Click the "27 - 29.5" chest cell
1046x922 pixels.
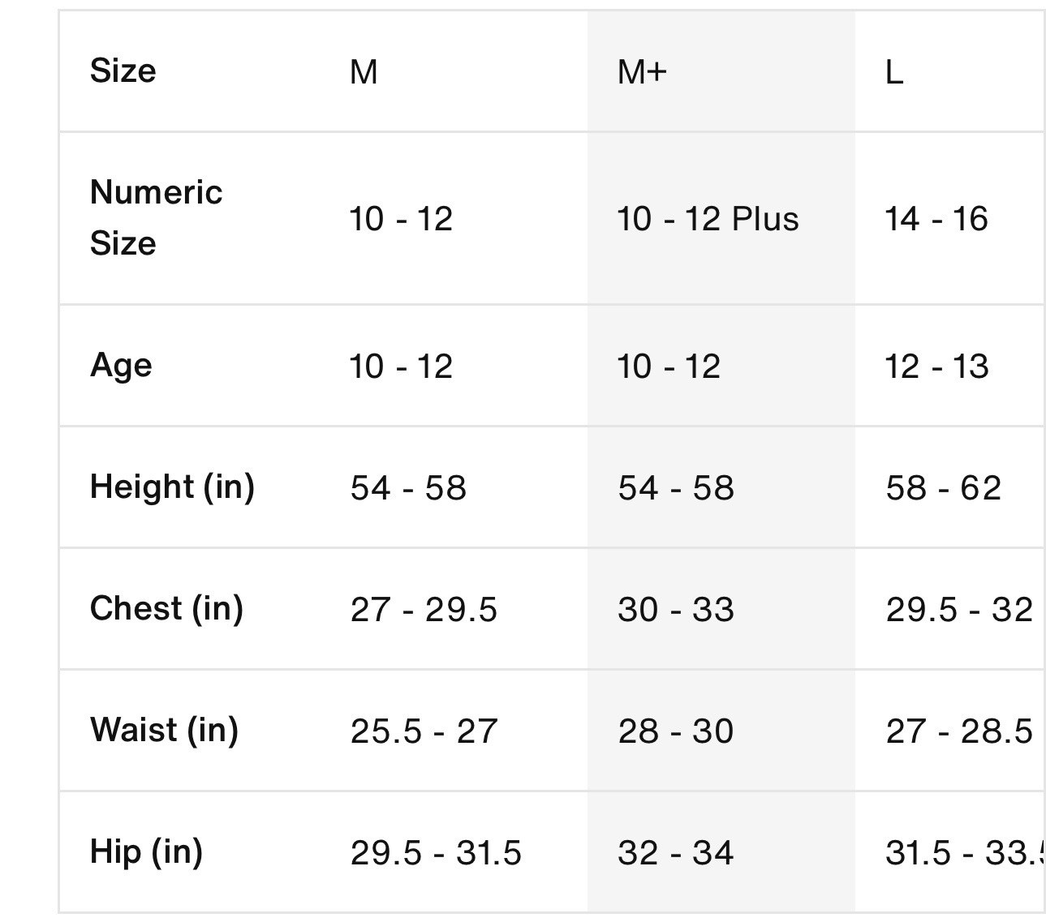pos(424,610)
